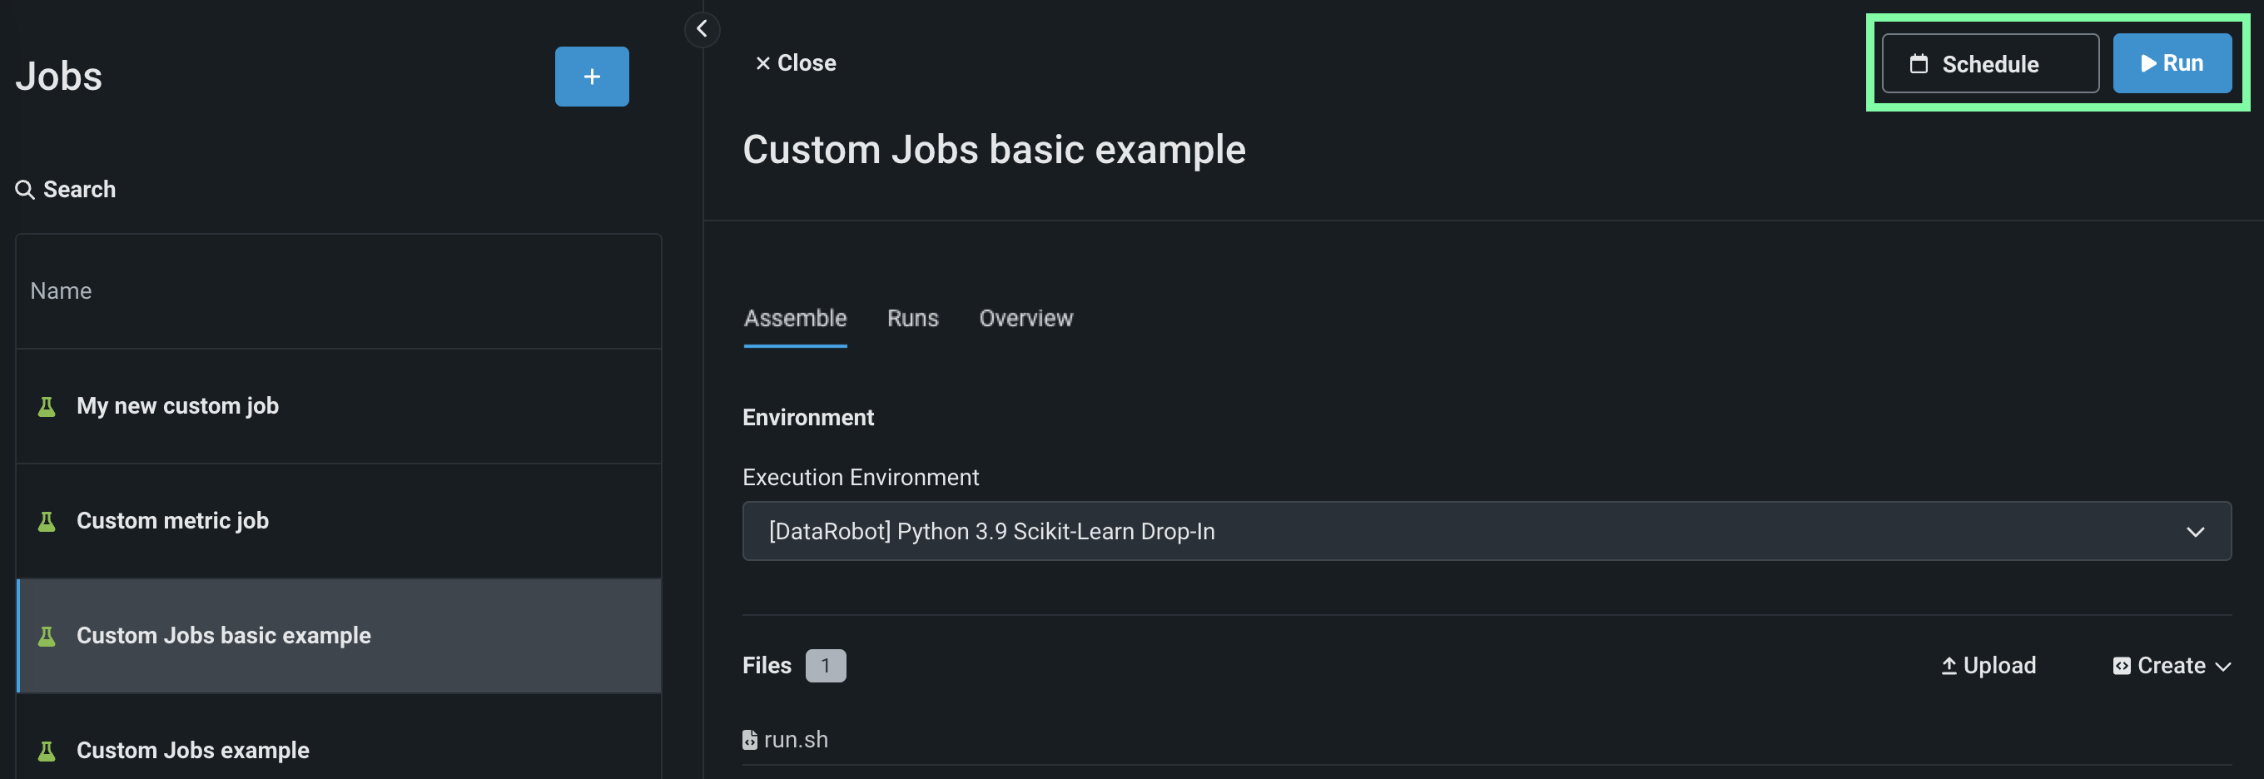This screenshot has width=2264, height=779.
Task: Click the Name column header
Action: tap(61, 291)
